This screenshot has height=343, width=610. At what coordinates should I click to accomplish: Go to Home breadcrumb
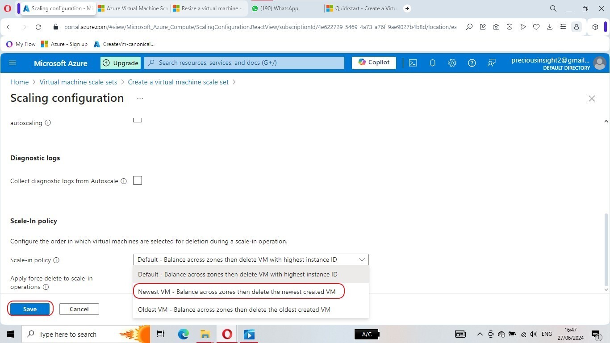click(20, 82)
